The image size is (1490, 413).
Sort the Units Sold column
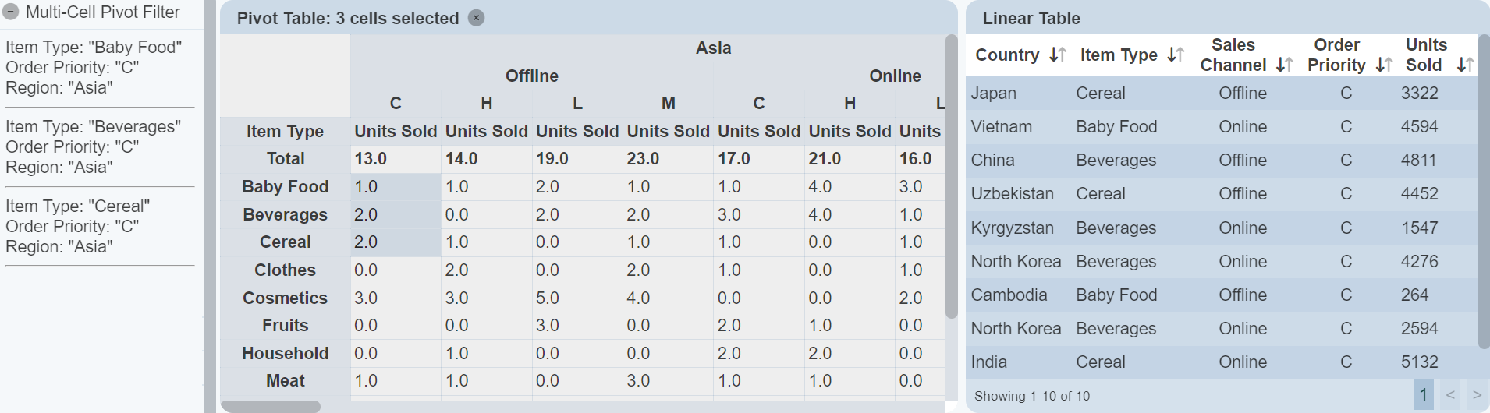click(x=1465, y=65)
